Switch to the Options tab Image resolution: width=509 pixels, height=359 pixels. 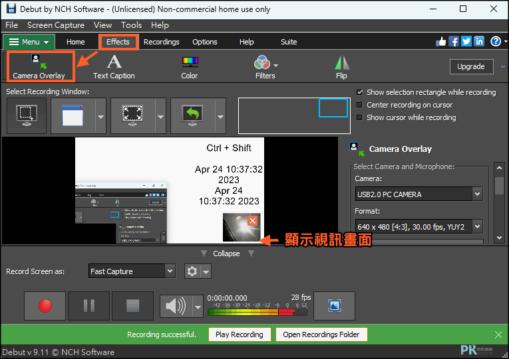205,42
